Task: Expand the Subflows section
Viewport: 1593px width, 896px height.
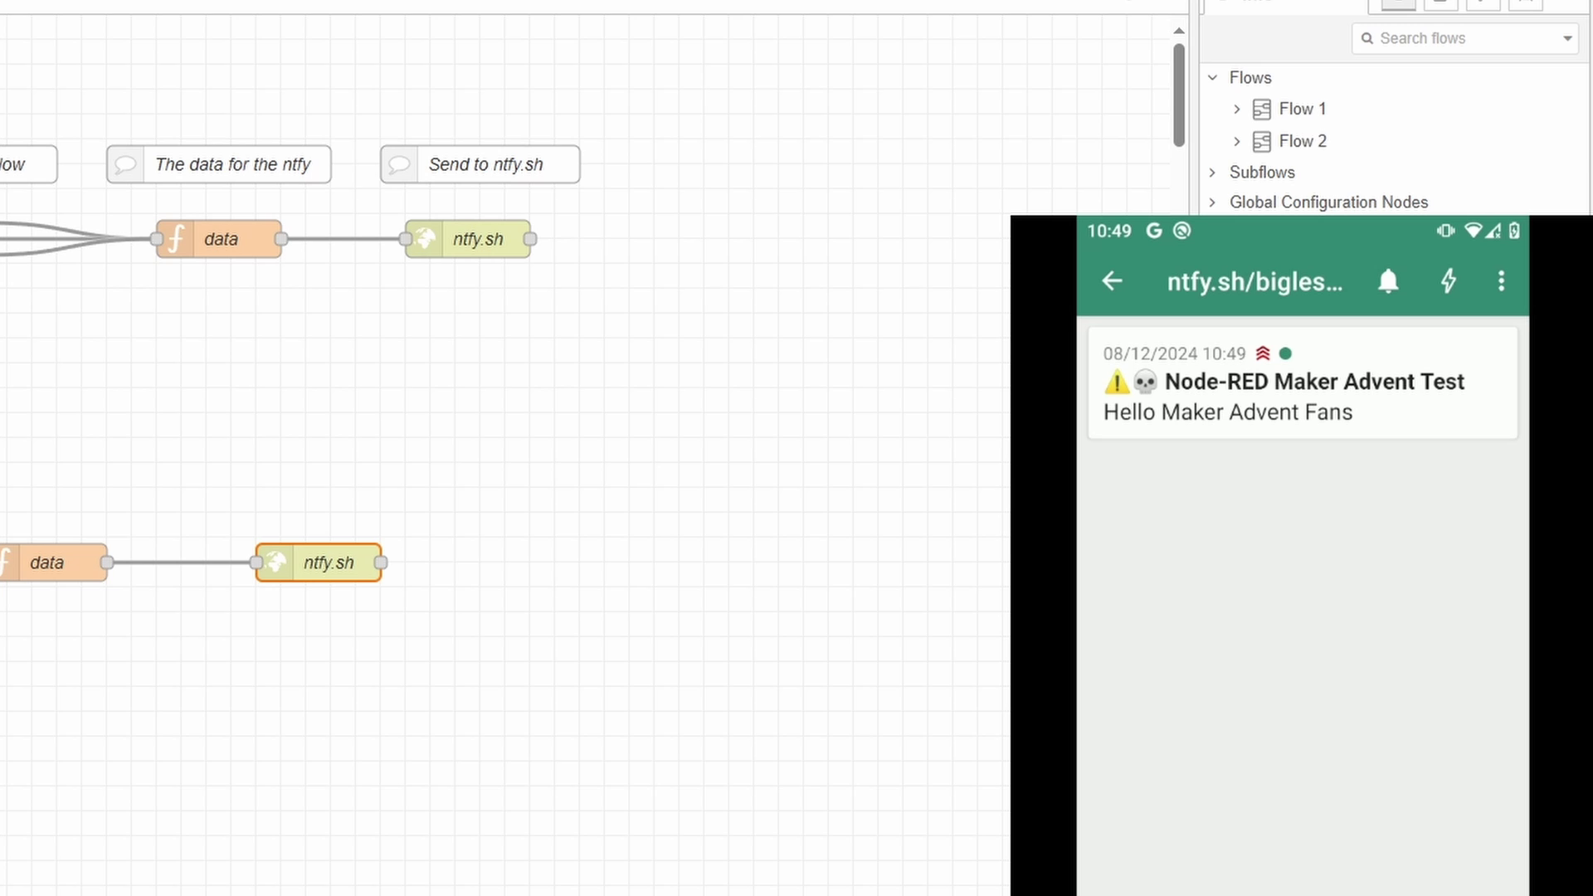Action: coord(1212,173)
